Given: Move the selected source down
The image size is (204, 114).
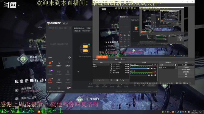Looking at the screenshot, I should [x=123, y=80].
